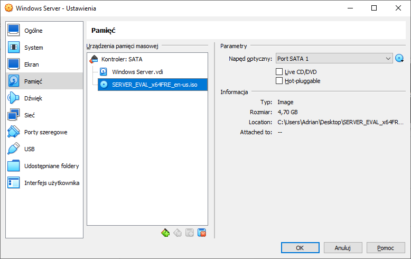Click the optical disk chooser icon
The width and height of the screenshot is (411, 259).
pos(399,58)
